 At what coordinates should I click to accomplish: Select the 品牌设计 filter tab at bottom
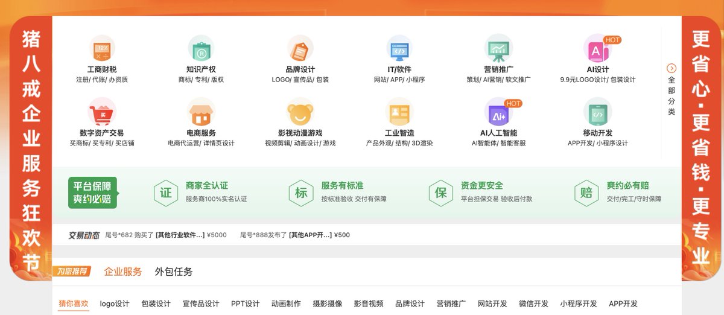click(410, 304)
